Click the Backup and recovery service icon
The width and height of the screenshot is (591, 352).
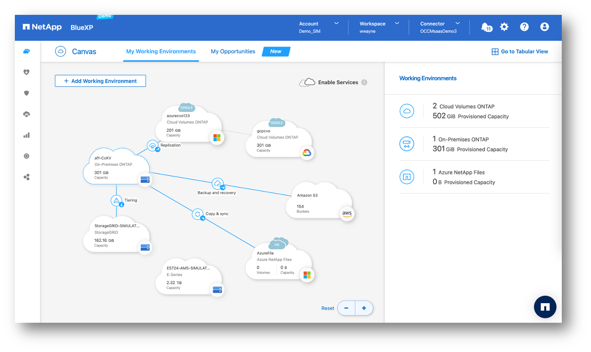pyautogui.click(x=218, y=184)
